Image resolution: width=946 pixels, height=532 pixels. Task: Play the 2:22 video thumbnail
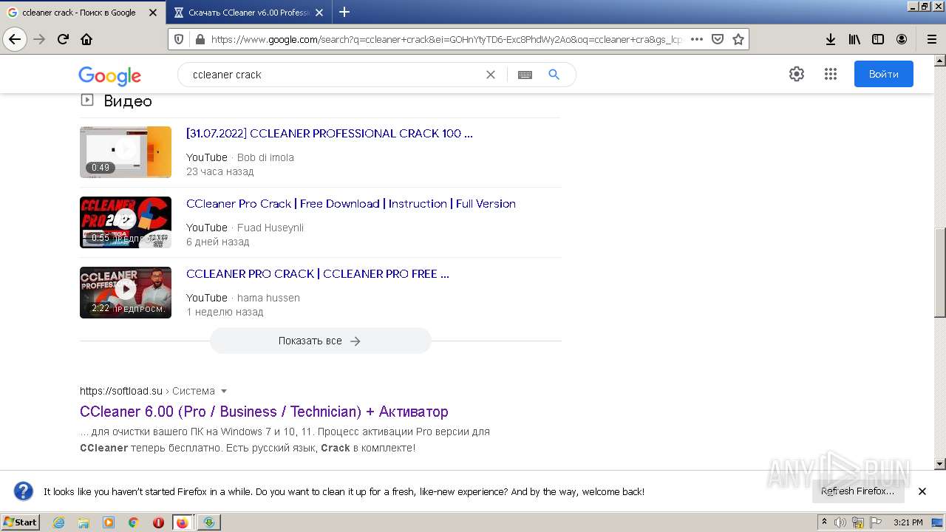126,293
